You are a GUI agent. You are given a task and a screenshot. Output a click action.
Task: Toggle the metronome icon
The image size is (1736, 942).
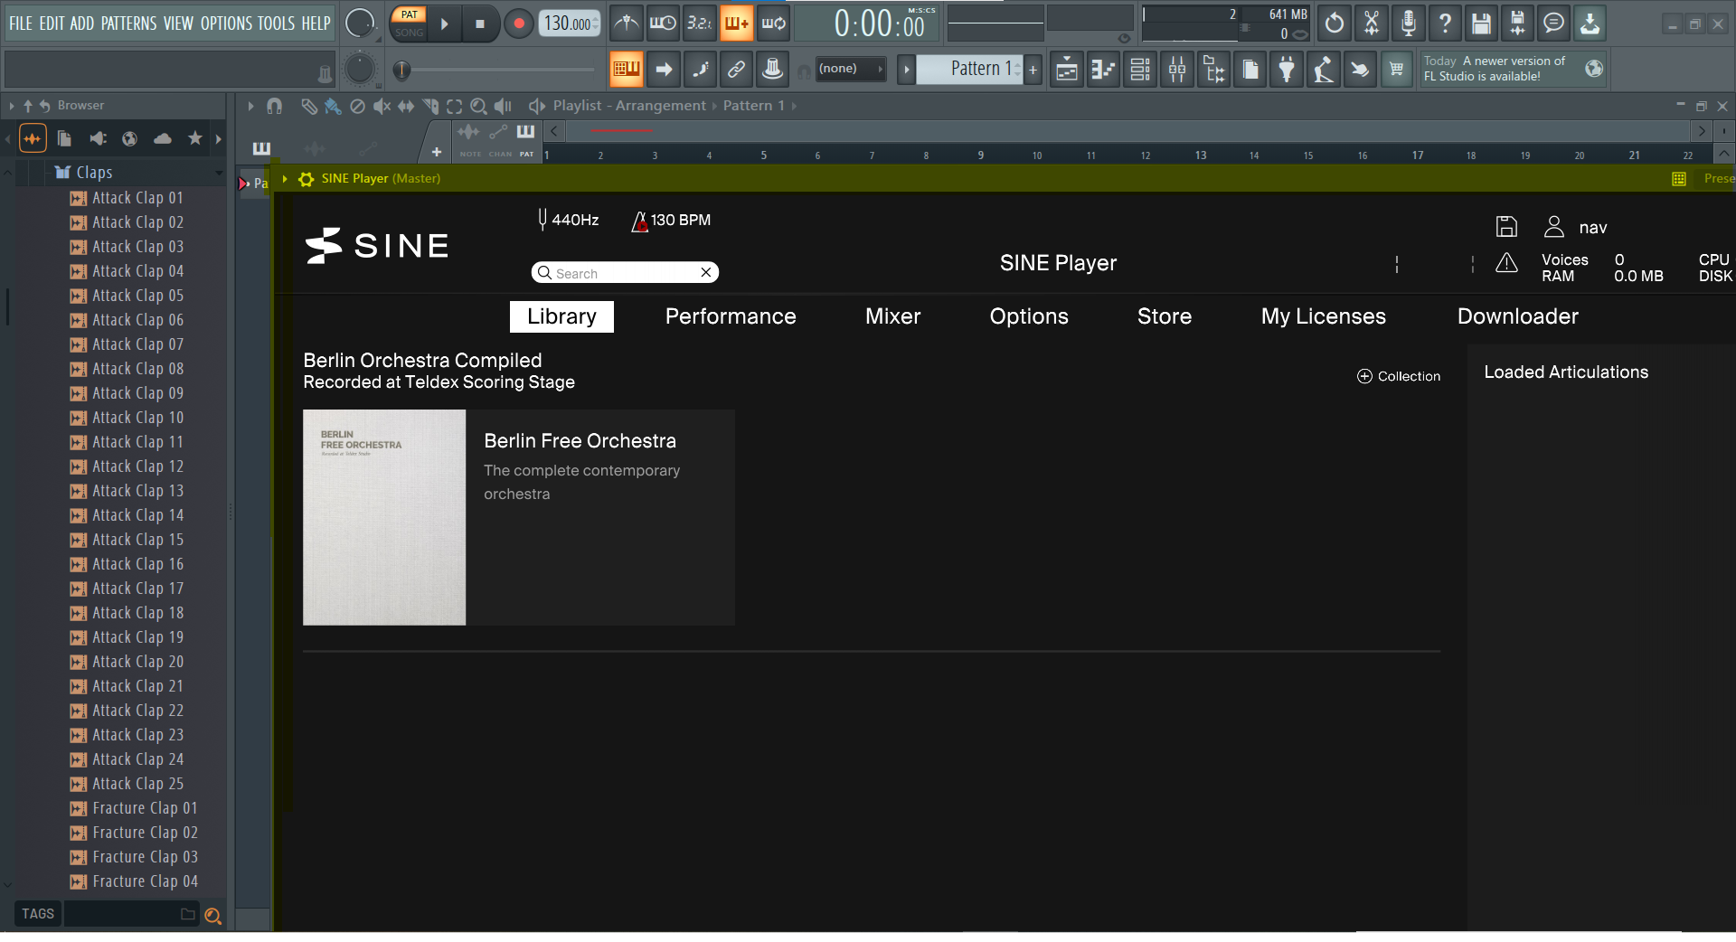pyautogui.click(x=626, y=24)
